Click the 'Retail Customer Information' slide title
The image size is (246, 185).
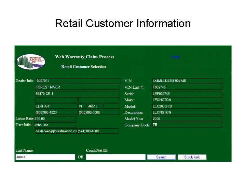point(123,23)
